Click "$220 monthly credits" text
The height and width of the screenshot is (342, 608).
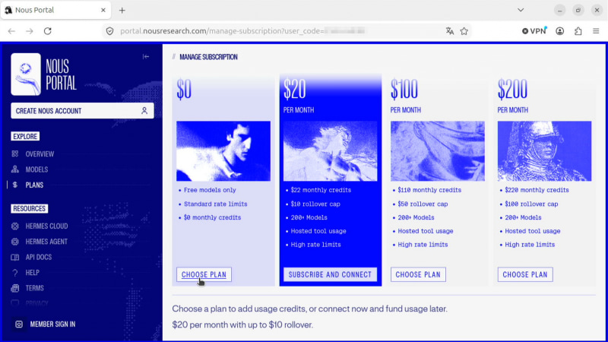(537, 190)
